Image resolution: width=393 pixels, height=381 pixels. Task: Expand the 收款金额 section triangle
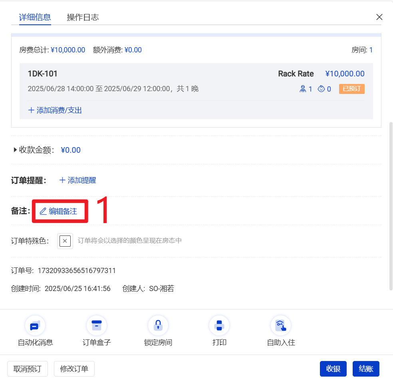(x=15, y=150)
